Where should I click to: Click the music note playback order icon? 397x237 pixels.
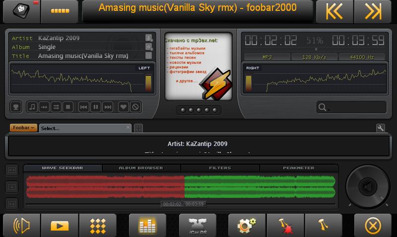click(x=32, y=106)
